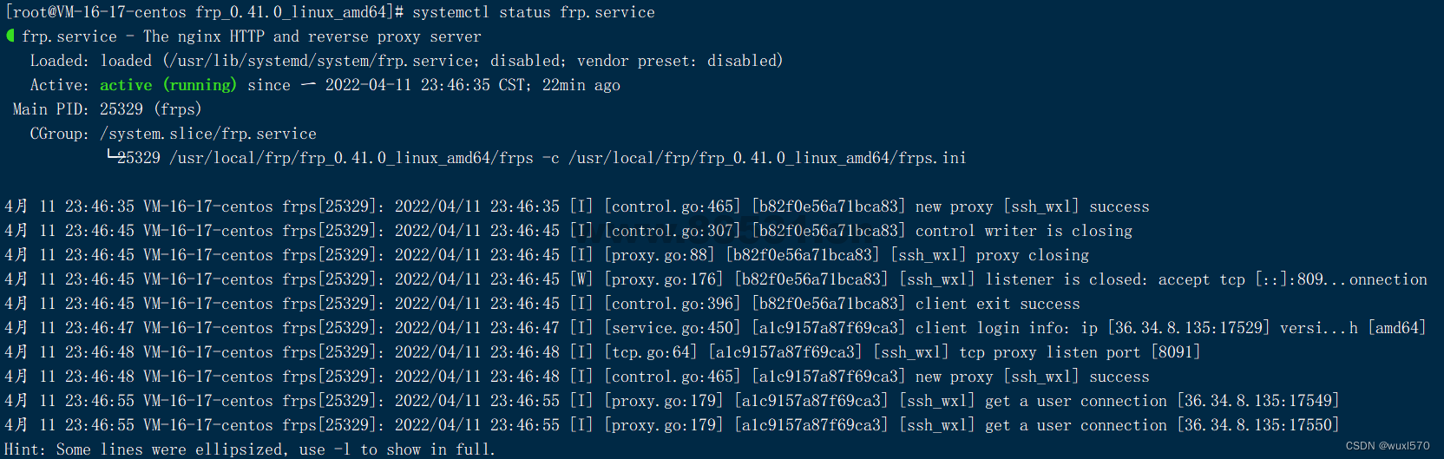Click the Main PID 25329 value
Screen dimensions: 1444x459
click(121, 109)
